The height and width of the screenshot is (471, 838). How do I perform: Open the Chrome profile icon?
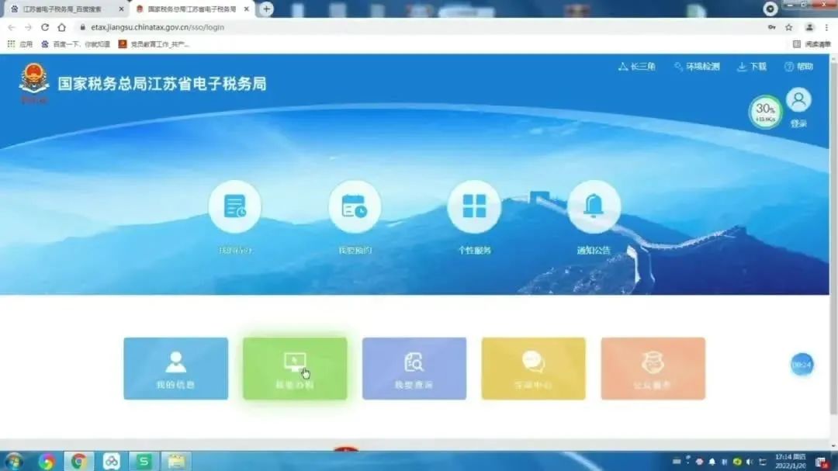(809, 27)
